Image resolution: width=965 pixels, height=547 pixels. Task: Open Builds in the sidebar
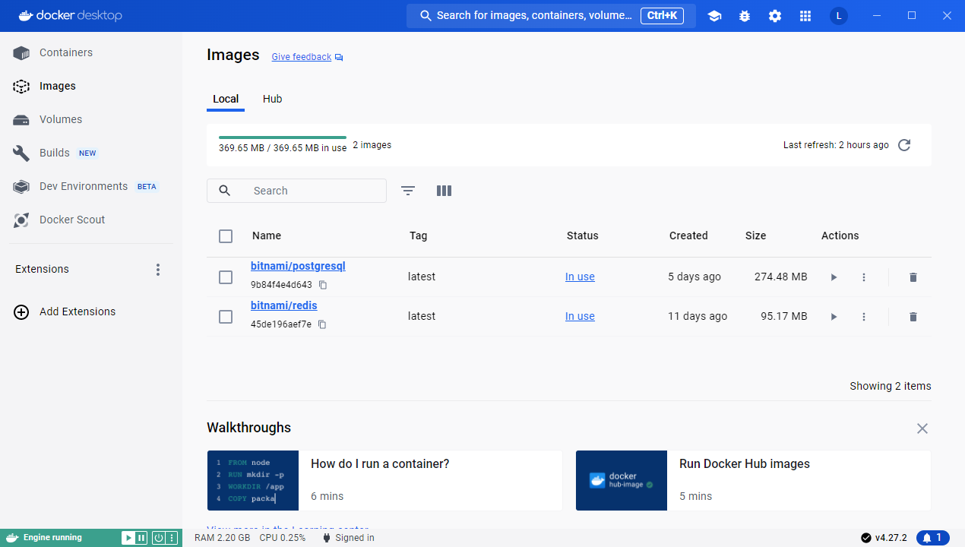pos(91,153)
